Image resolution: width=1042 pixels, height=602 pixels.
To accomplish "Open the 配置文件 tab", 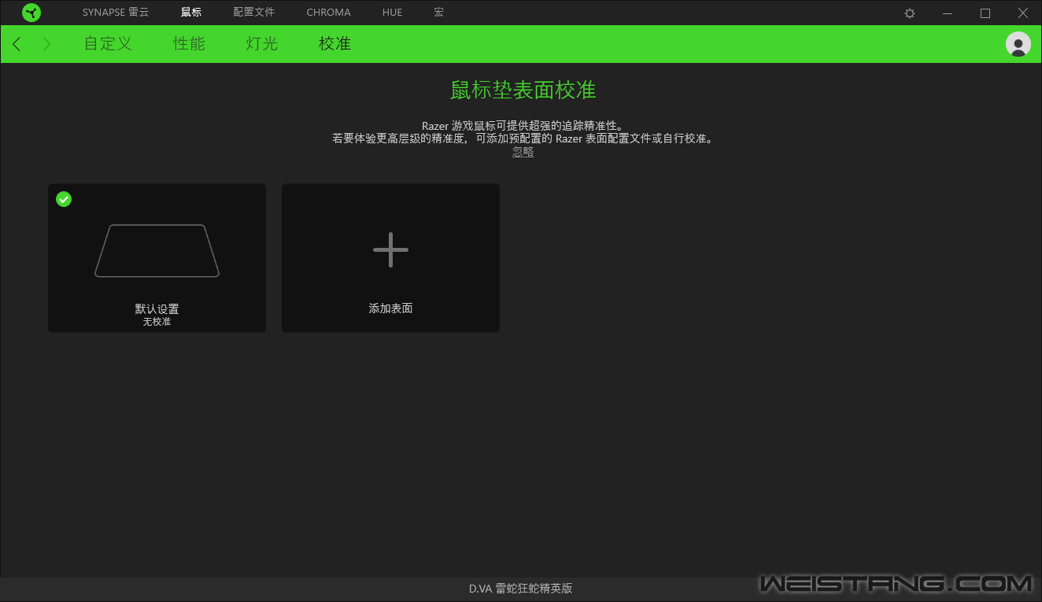I will (x=253, y=13).
